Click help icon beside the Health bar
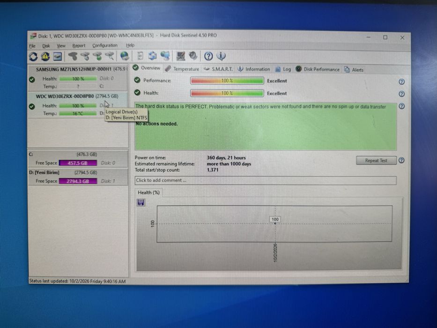Viewport: 437px width, 328px height. (x=401, y=94)
